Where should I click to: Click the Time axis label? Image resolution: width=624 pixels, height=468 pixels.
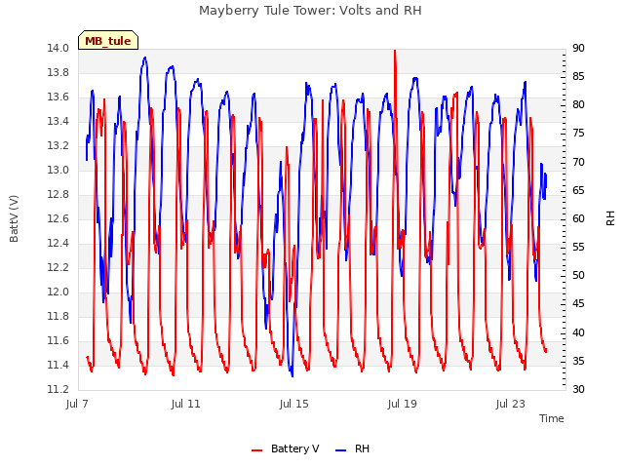coord(552,418)
